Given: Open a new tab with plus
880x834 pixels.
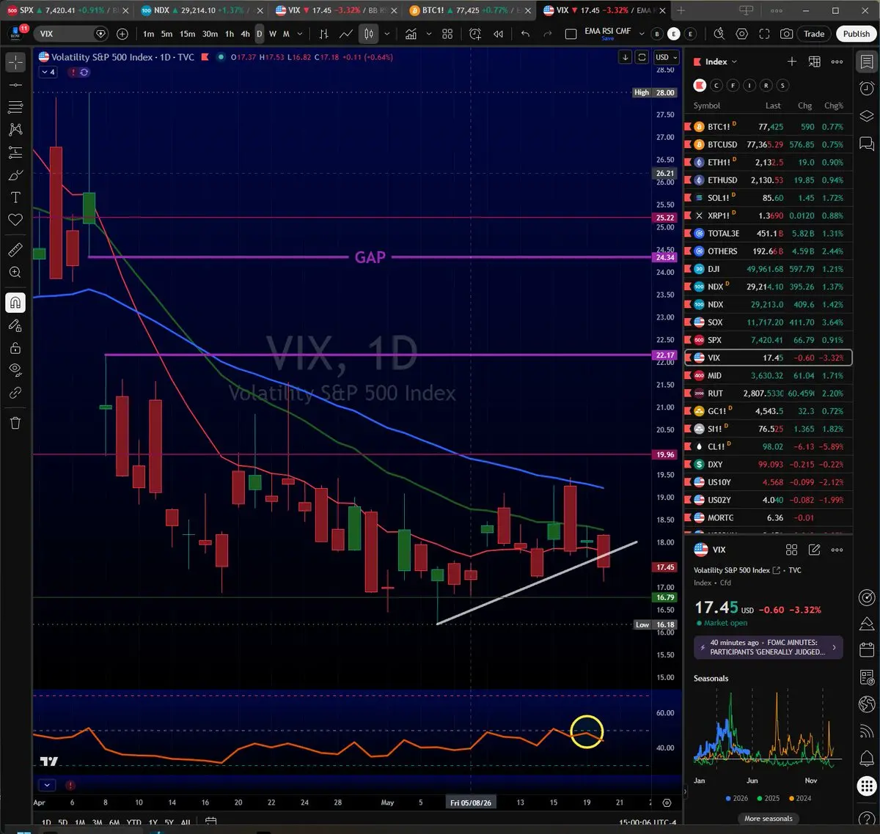Looking at the screenshot, I should (681, 10).
